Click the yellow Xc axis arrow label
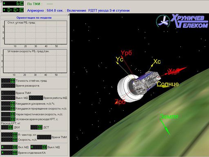Image resolution: width=209 pixels, height=157 pixels. click(157, 62)
